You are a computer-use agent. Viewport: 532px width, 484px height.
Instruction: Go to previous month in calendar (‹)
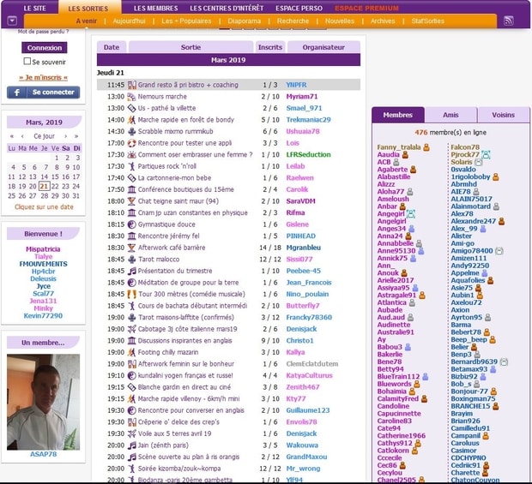pyautogui.click(x=22, y=136)
